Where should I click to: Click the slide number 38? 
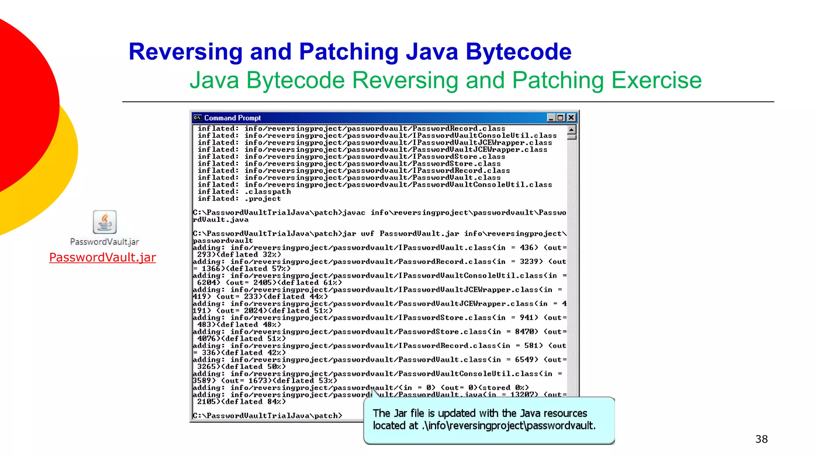click(761, 439)
